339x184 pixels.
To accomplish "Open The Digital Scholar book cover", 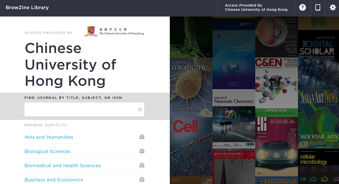I will point(318,60).
